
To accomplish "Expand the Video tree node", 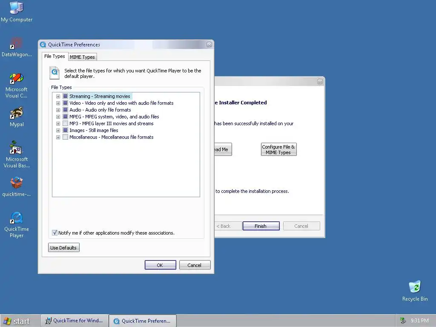I will 58,103.
